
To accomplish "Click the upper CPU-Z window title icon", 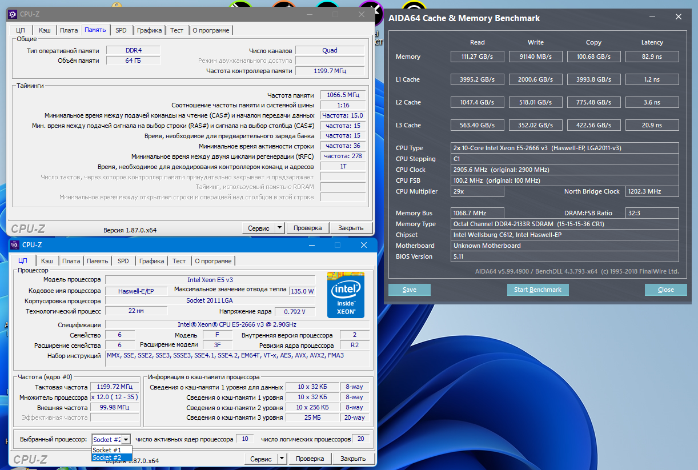I will coord(13,14).
